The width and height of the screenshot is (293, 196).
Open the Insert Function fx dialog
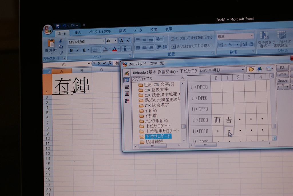[x=110, y=63]
